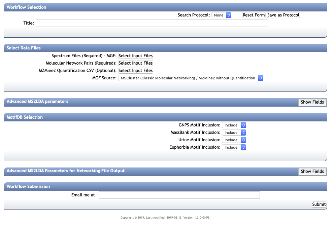Viewport: 334px width, 226px height.
Task: Click the 'Euphorbia Motif Inclusion:' label
Action: point(195,147)
